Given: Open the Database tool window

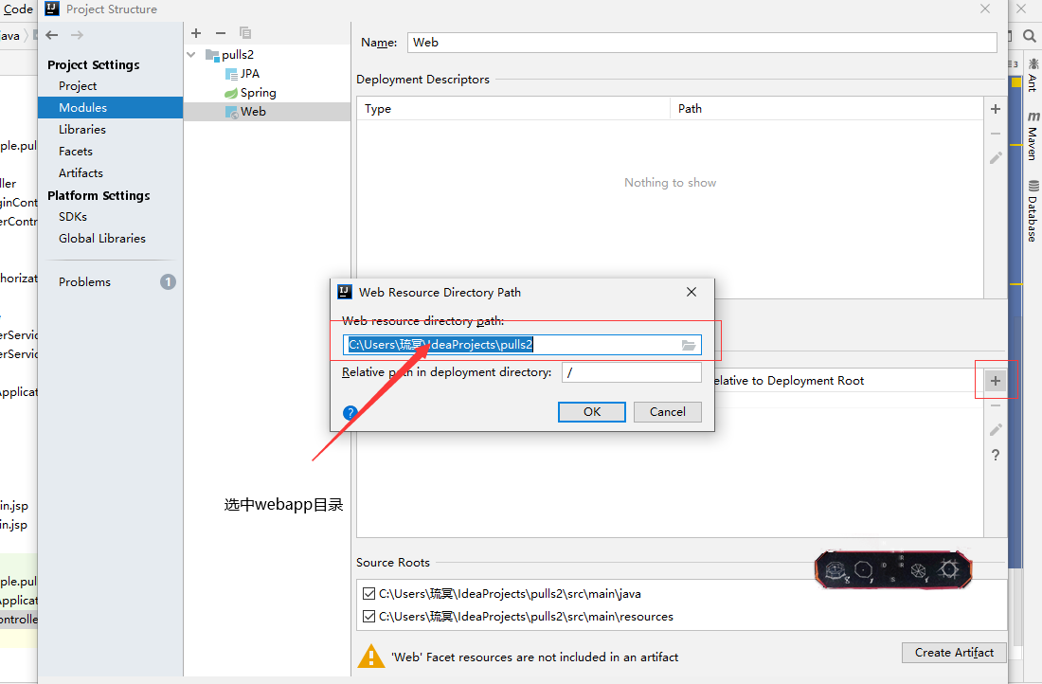Looking at the screenshot, I should [x=1033, y=210].
